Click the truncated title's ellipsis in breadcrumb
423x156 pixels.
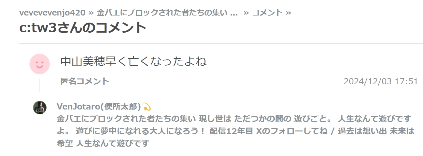click(235, 14)
